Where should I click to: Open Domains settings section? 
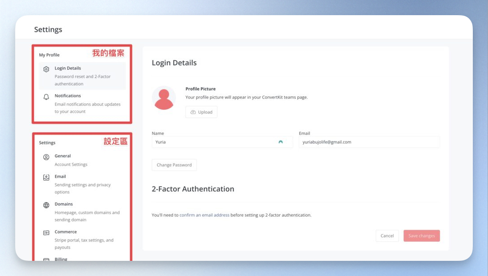[83, 211]
